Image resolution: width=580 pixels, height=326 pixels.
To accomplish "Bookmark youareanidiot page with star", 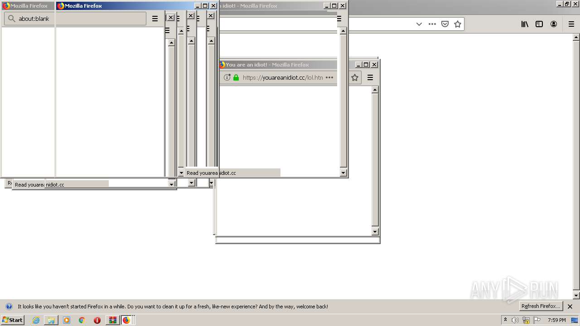I will point(355,77).
